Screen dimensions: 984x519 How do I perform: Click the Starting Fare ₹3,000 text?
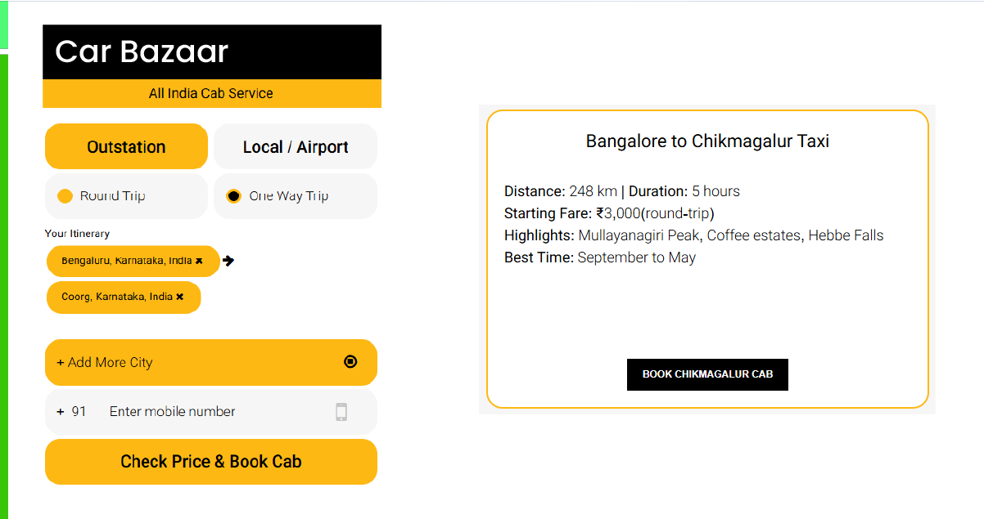[x=609, y=214]
